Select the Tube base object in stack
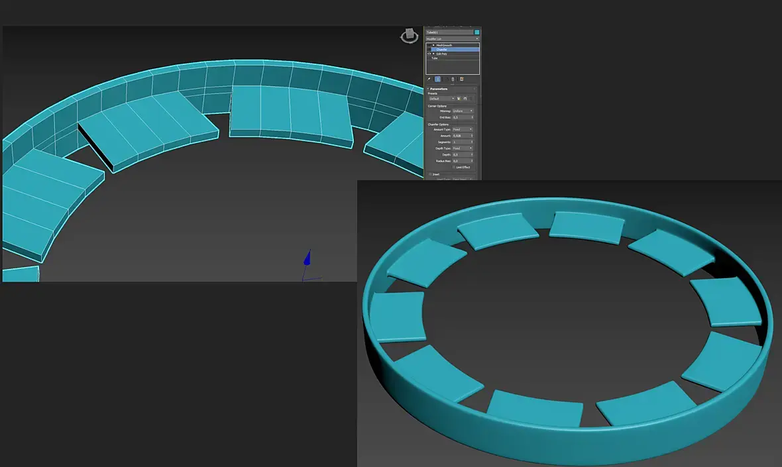The width and height of the screenshot is (782, 467). click(x=435, y=58)
